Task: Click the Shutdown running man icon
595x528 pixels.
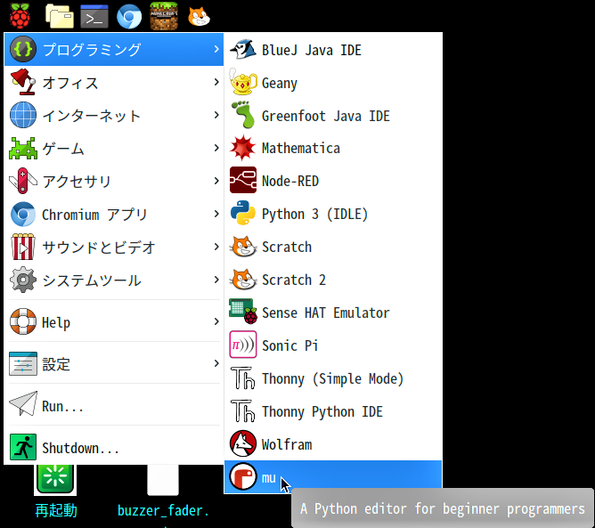Action: 23,447
